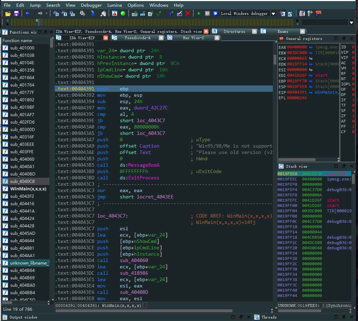This screenshot has height=321, width=358.
Task: Close the IDA View-EIP tab
Action: coord(106,38)
